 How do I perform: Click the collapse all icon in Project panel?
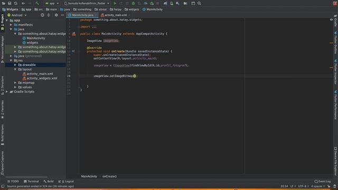click(x=49, y=15)
